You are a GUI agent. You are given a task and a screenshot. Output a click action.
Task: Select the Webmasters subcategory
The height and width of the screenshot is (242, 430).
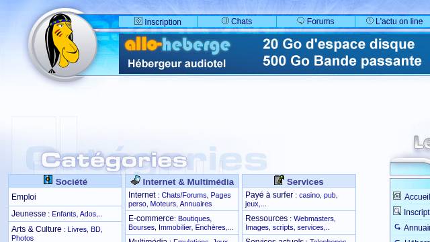tap(314, 218)
